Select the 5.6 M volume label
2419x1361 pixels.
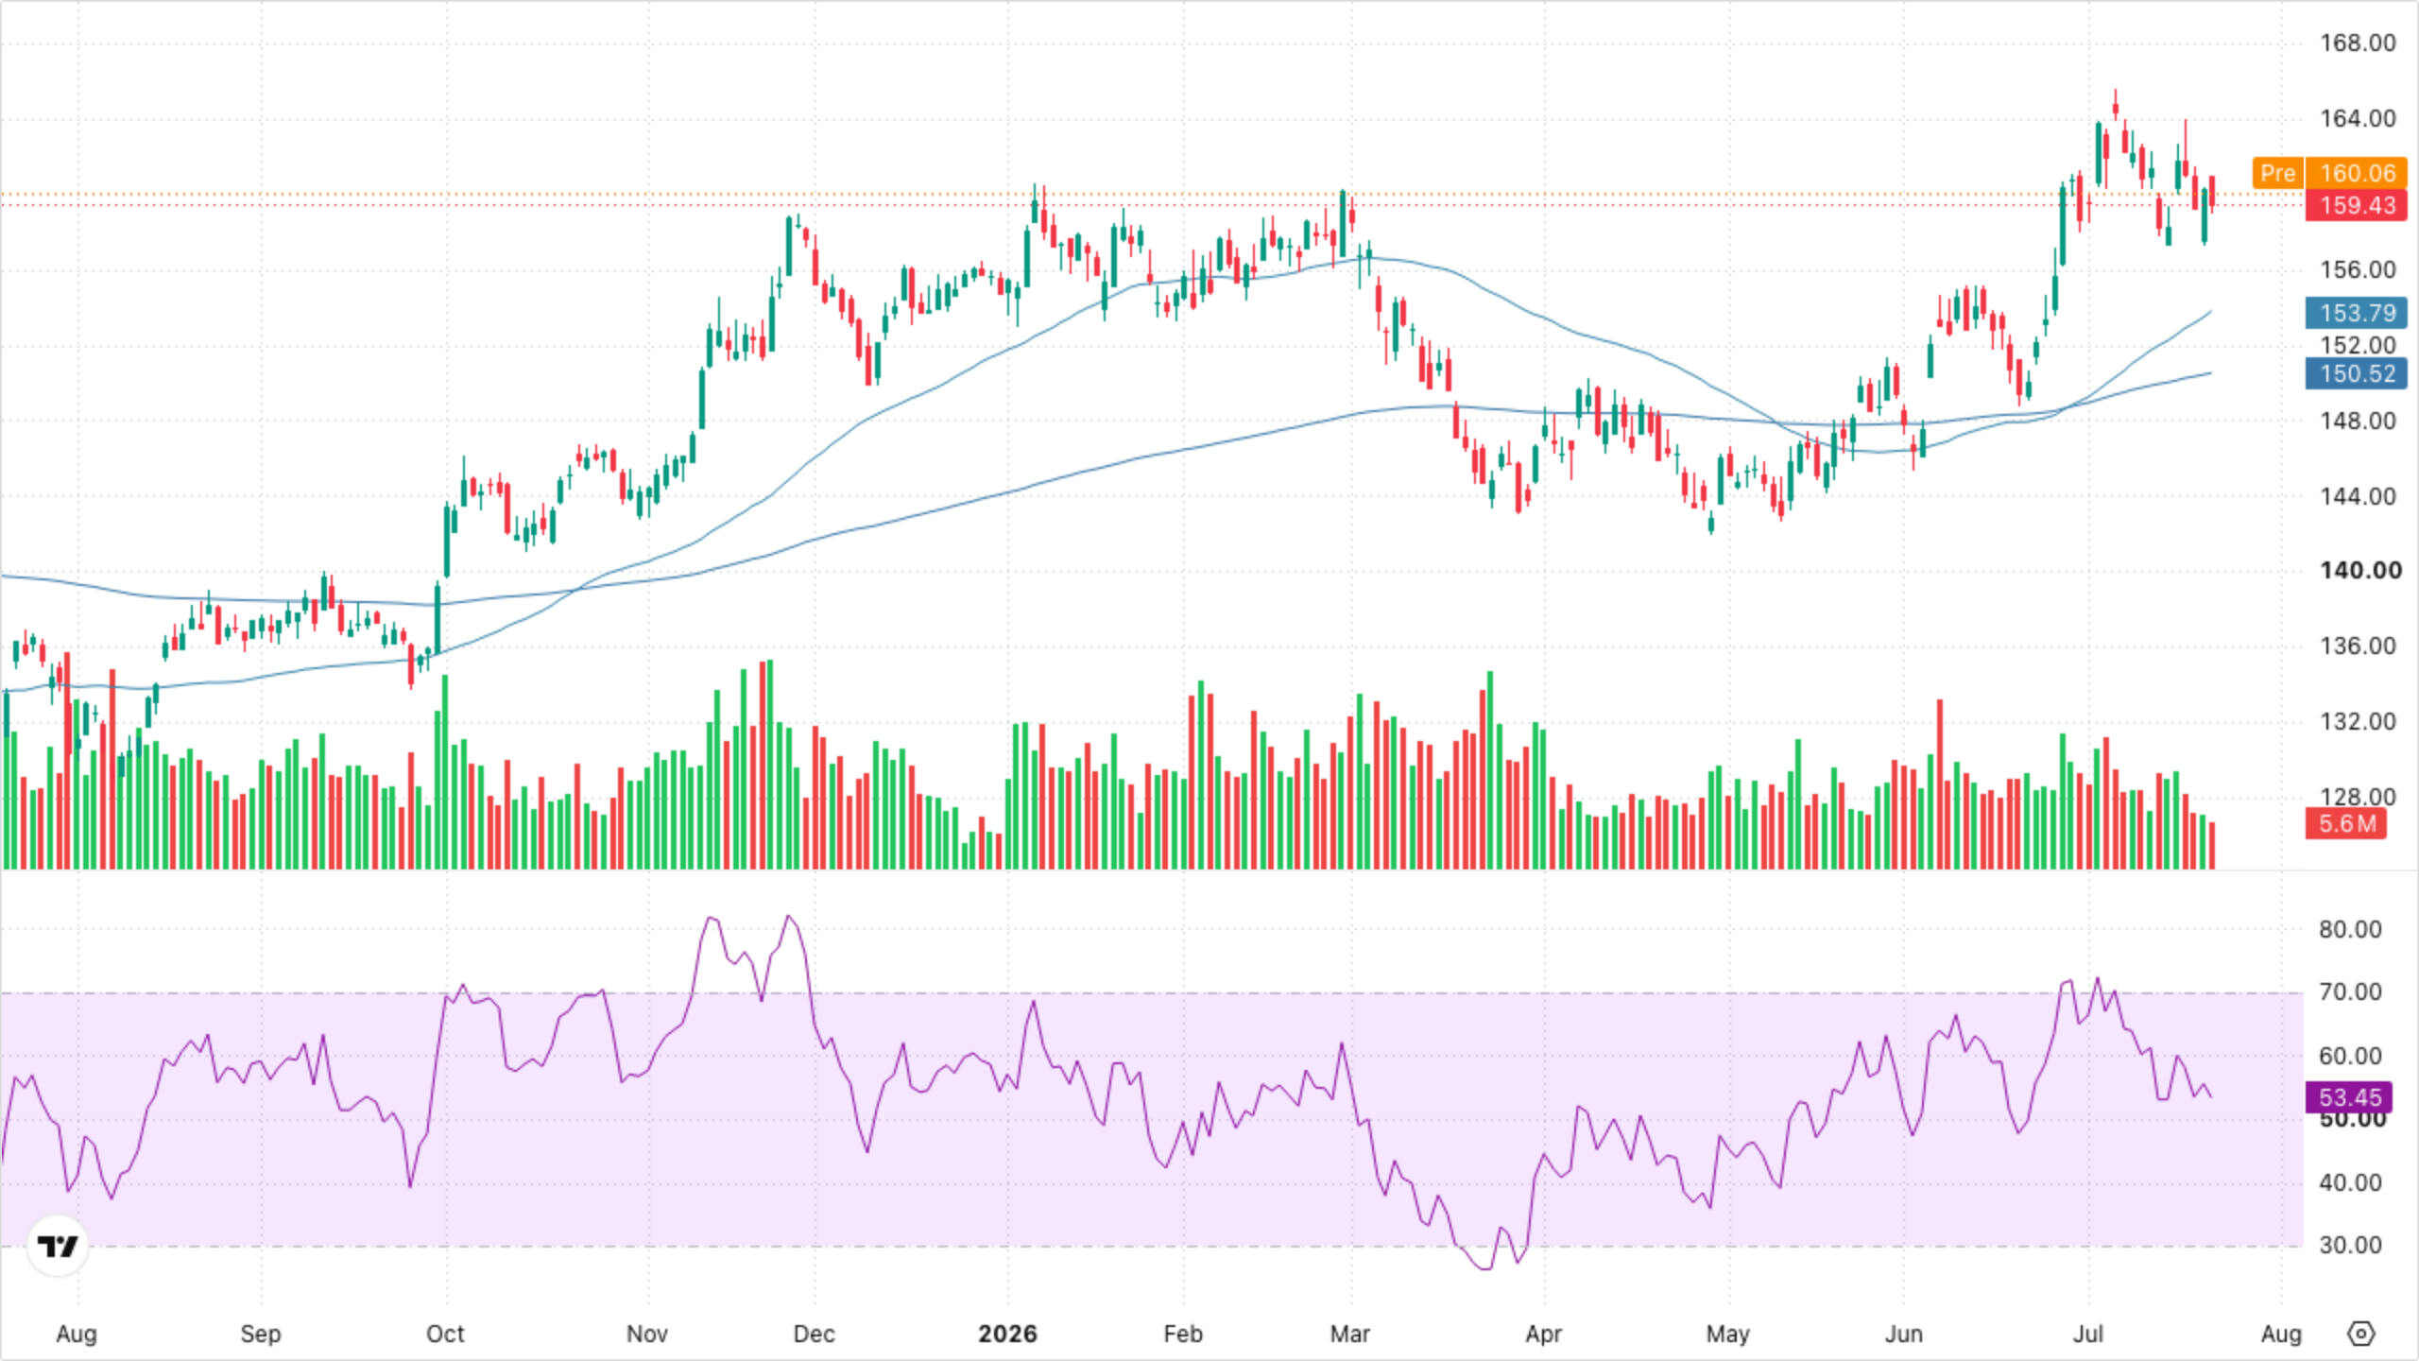pos(2346,823)
